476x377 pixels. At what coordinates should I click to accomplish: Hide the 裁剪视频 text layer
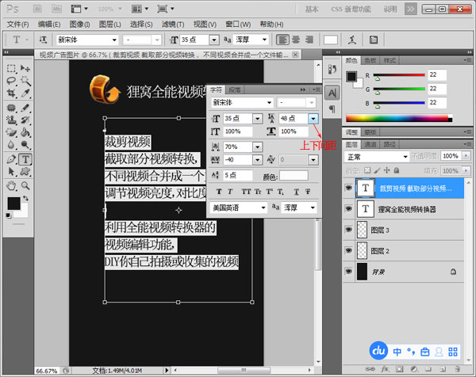click(349, 188)
